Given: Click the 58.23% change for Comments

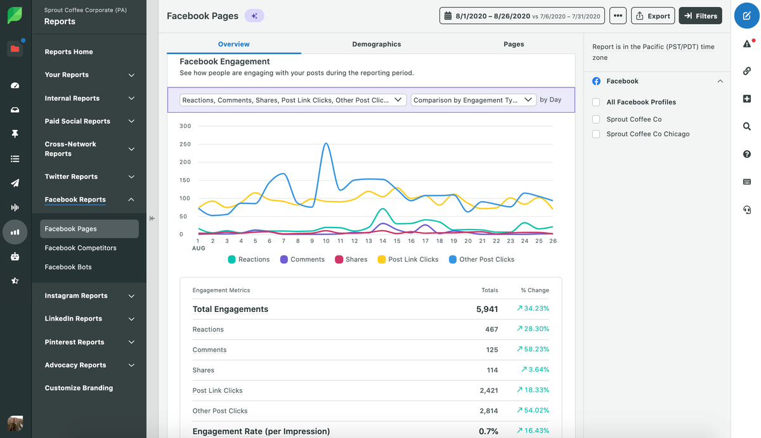Looking at the screenshot, I should click(x=533, y=349).
